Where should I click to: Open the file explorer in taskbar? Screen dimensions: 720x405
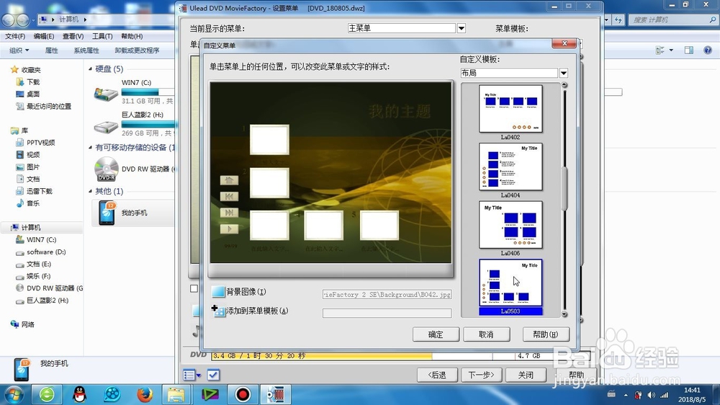[x=176, y=394]
